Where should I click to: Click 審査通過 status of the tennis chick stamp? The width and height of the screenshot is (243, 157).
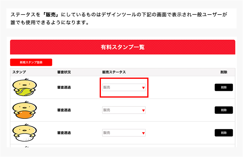click(x=64, y=87)
